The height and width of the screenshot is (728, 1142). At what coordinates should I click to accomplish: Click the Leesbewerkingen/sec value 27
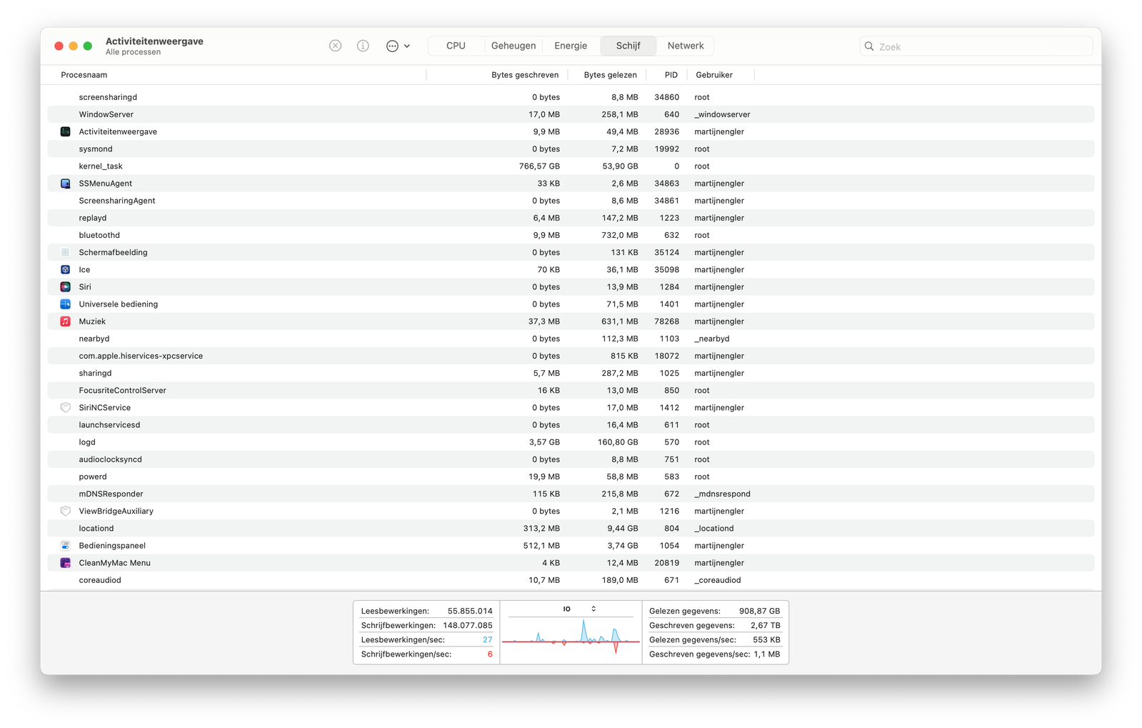(x=488, y=639)
